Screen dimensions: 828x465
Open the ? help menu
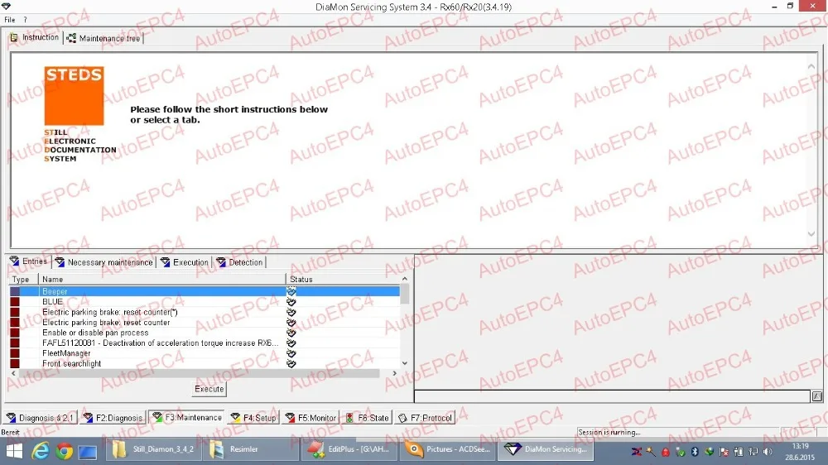tap(25, 20)
